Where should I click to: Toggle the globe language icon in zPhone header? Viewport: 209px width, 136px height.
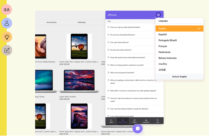(158, 15)
